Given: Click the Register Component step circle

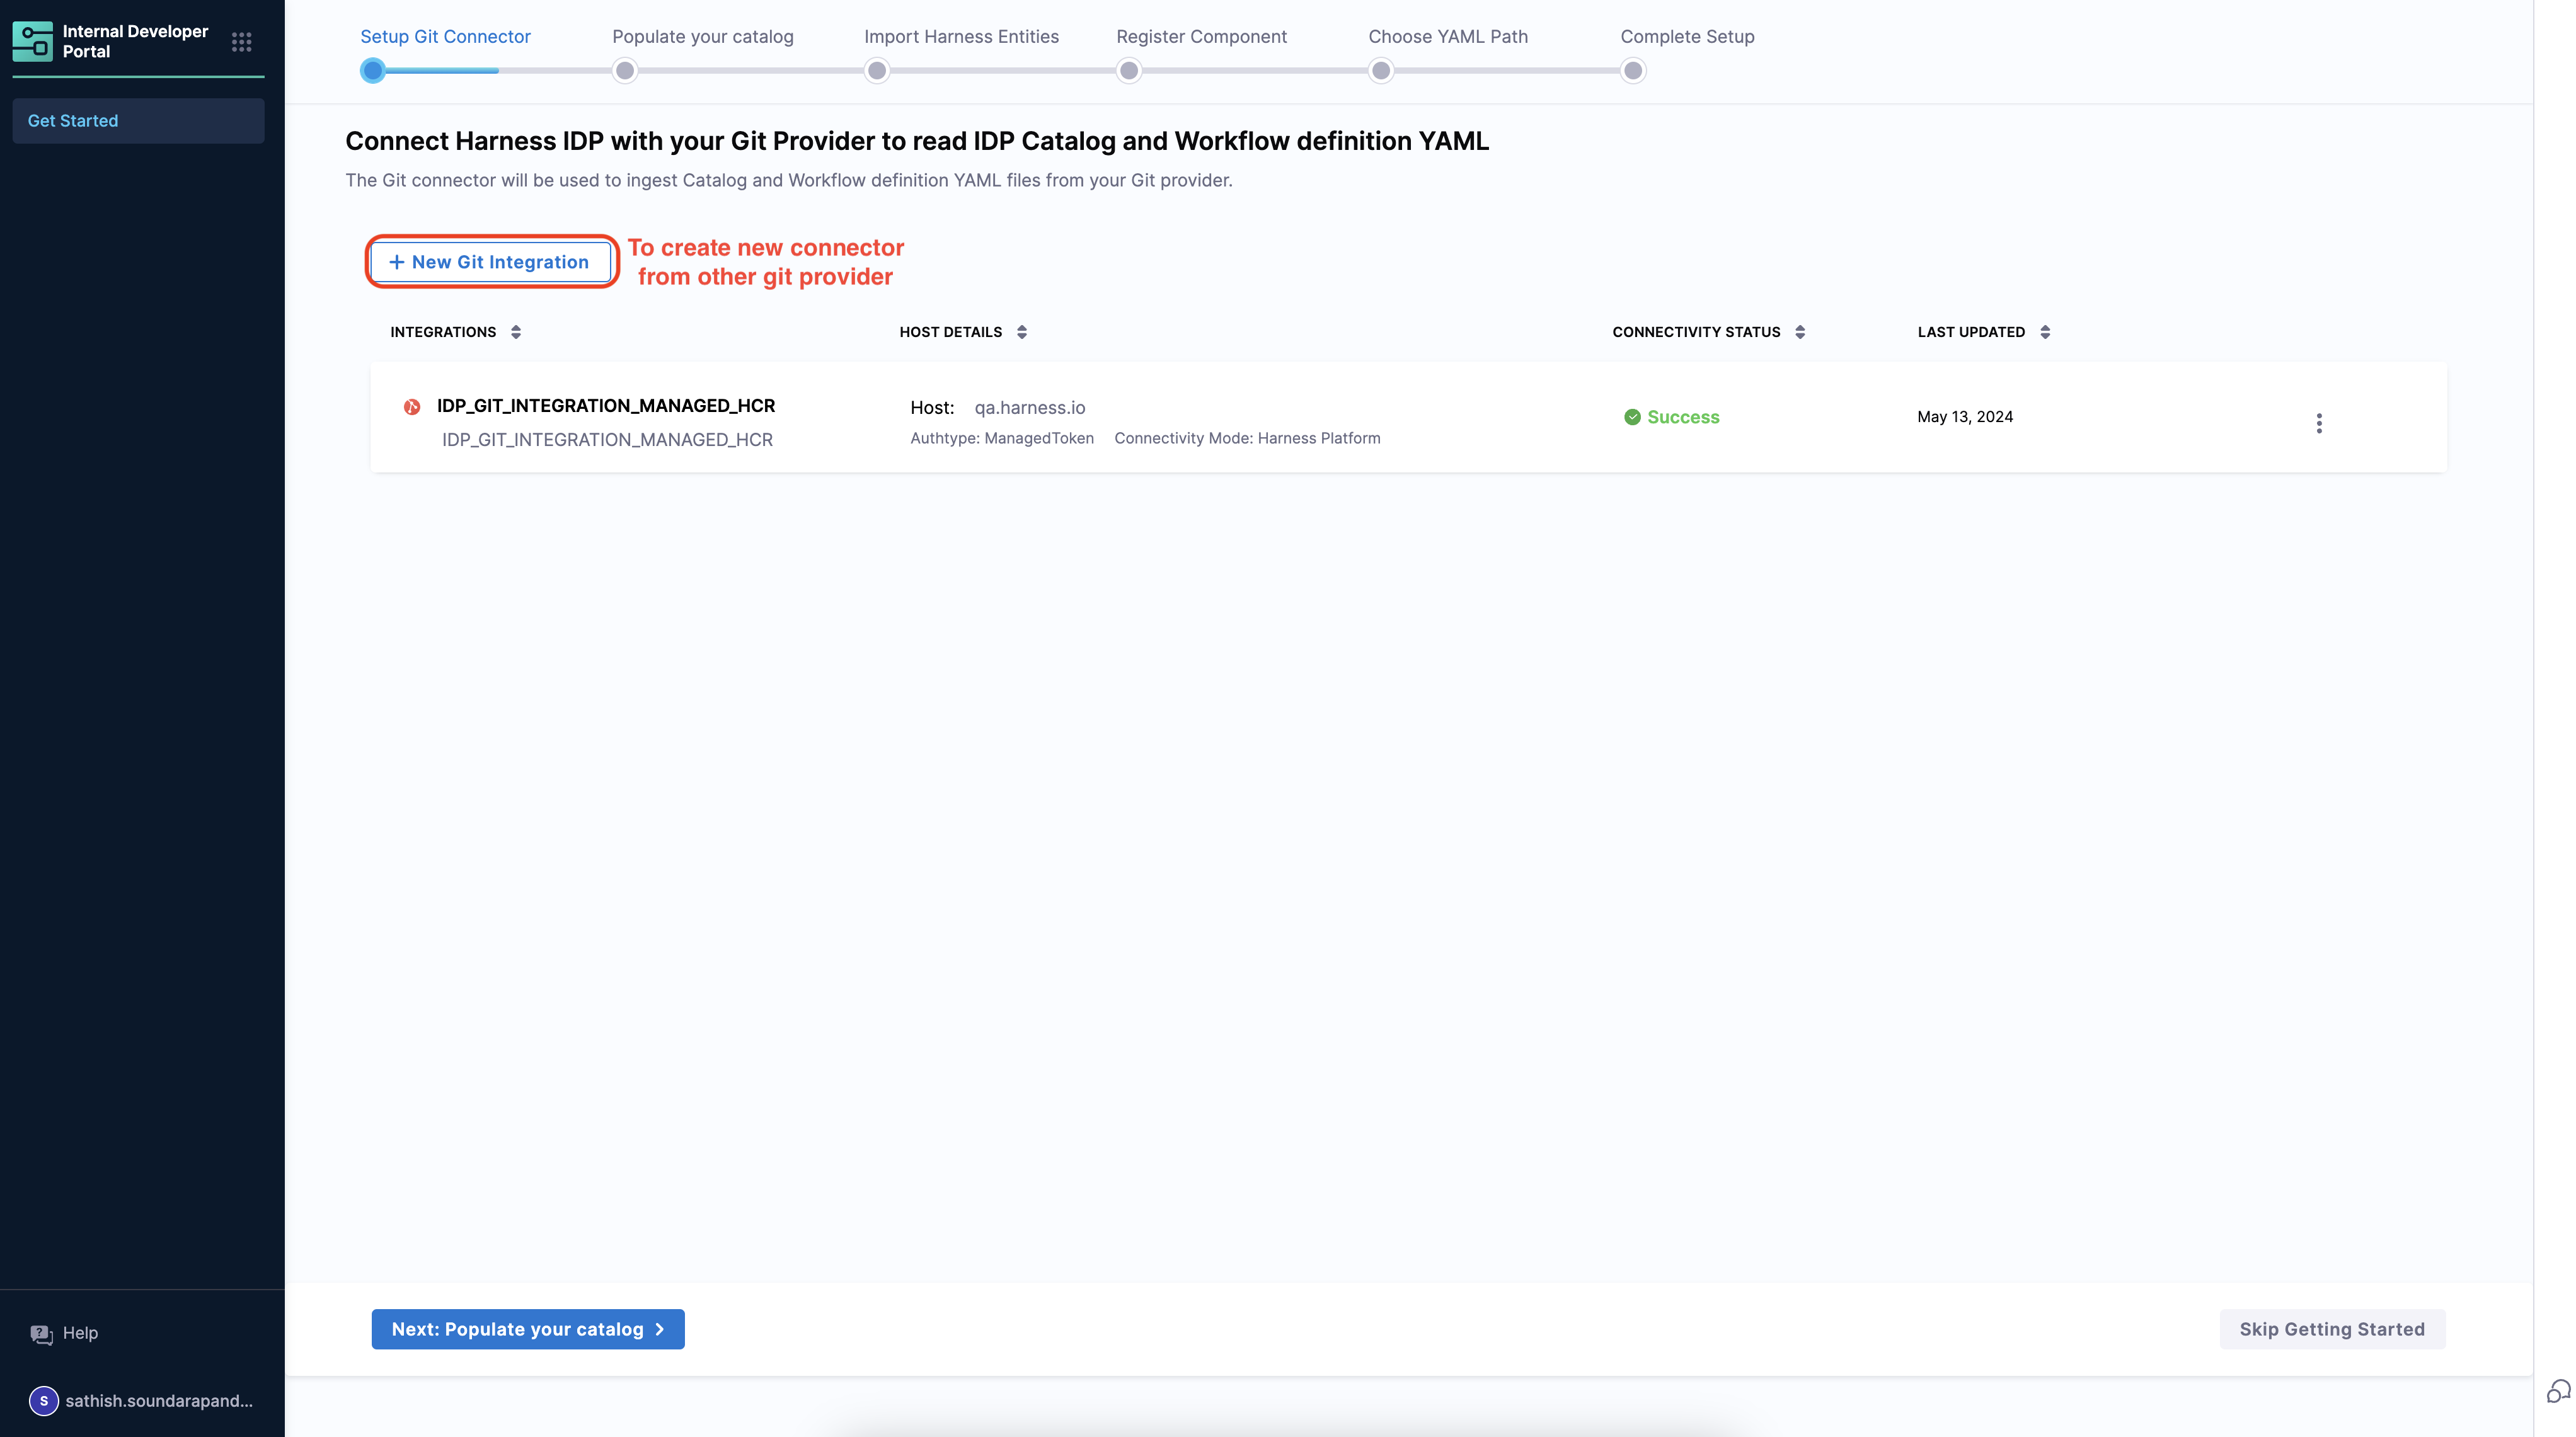Looking at the screenshot, I should (x=1129, y=70).
